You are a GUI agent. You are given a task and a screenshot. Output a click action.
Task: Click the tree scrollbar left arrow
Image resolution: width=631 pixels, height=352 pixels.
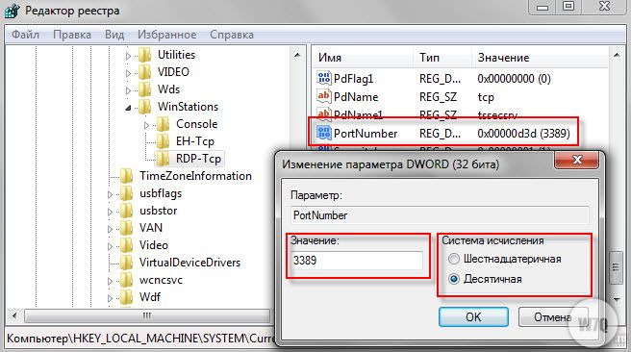point(14,315)
